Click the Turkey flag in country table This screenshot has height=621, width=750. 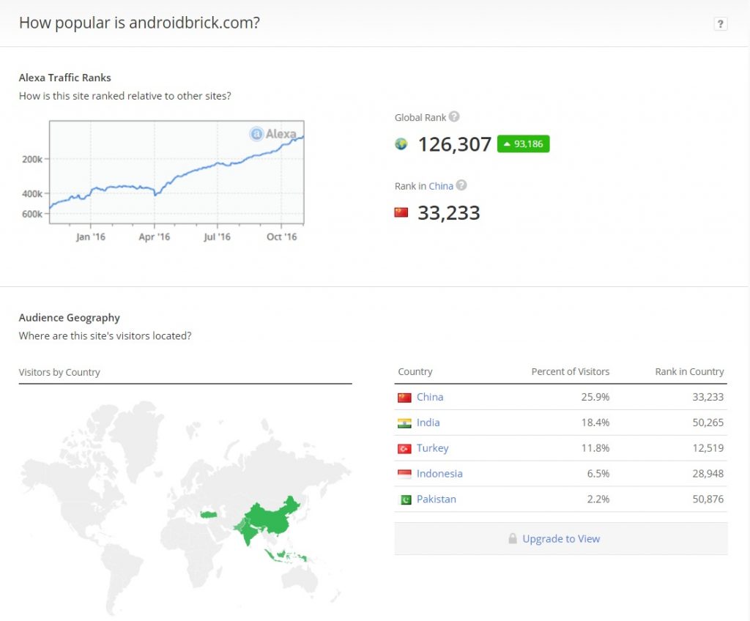tap(404, 448)
